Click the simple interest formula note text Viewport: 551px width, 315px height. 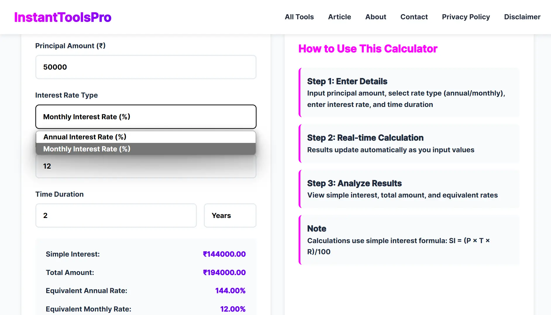click(398, 246)
